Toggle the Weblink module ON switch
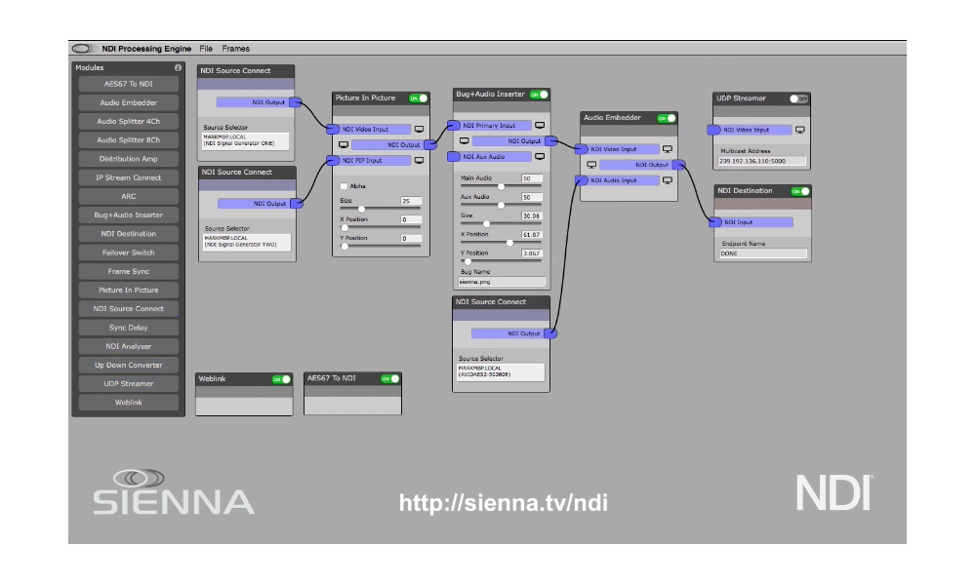The width and height of the screenshot is (976, 585). point(281,379)
